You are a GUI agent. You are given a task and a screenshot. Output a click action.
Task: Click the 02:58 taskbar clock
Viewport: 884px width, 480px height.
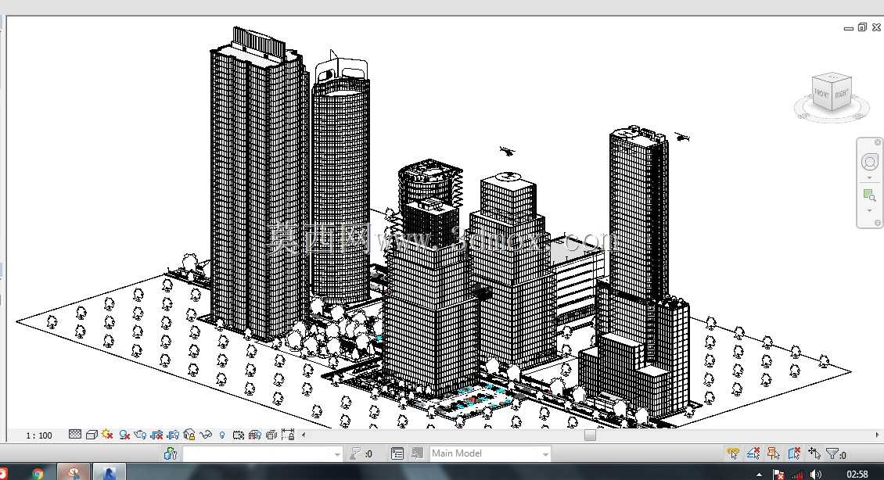pyautogui.click(x=857, y=475)
